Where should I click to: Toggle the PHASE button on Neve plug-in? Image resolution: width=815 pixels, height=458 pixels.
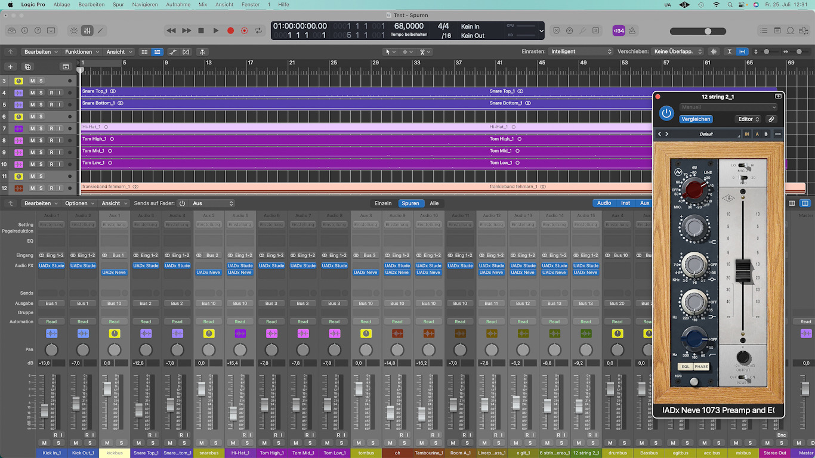point(702,367)
